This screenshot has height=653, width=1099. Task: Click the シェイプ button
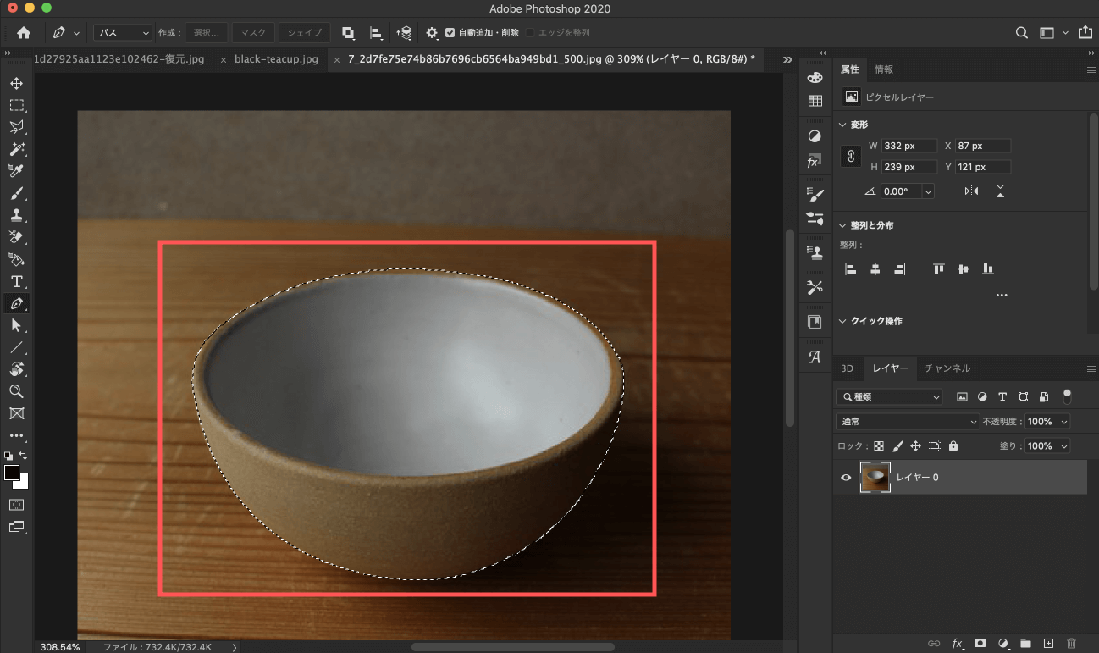305,33
